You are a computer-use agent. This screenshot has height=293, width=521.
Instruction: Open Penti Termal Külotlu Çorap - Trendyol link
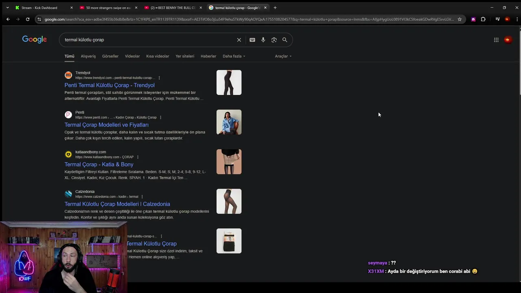[x=109, y=85]
